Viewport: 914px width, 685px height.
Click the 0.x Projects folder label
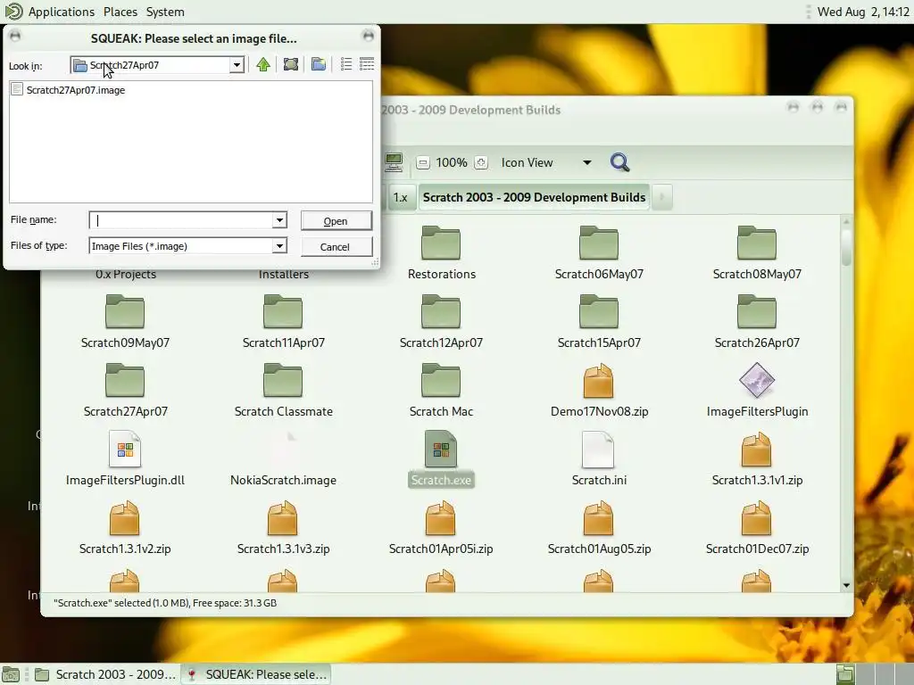point(125,274)
